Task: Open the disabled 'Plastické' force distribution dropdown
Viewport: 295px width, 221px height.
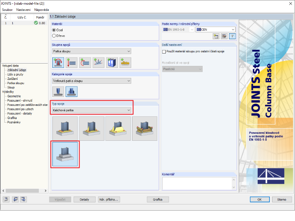Action: click(182, 69)
